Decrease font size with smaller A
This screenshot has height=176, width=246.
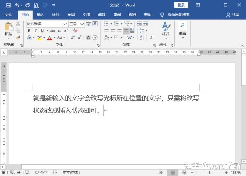pos(80,38)
